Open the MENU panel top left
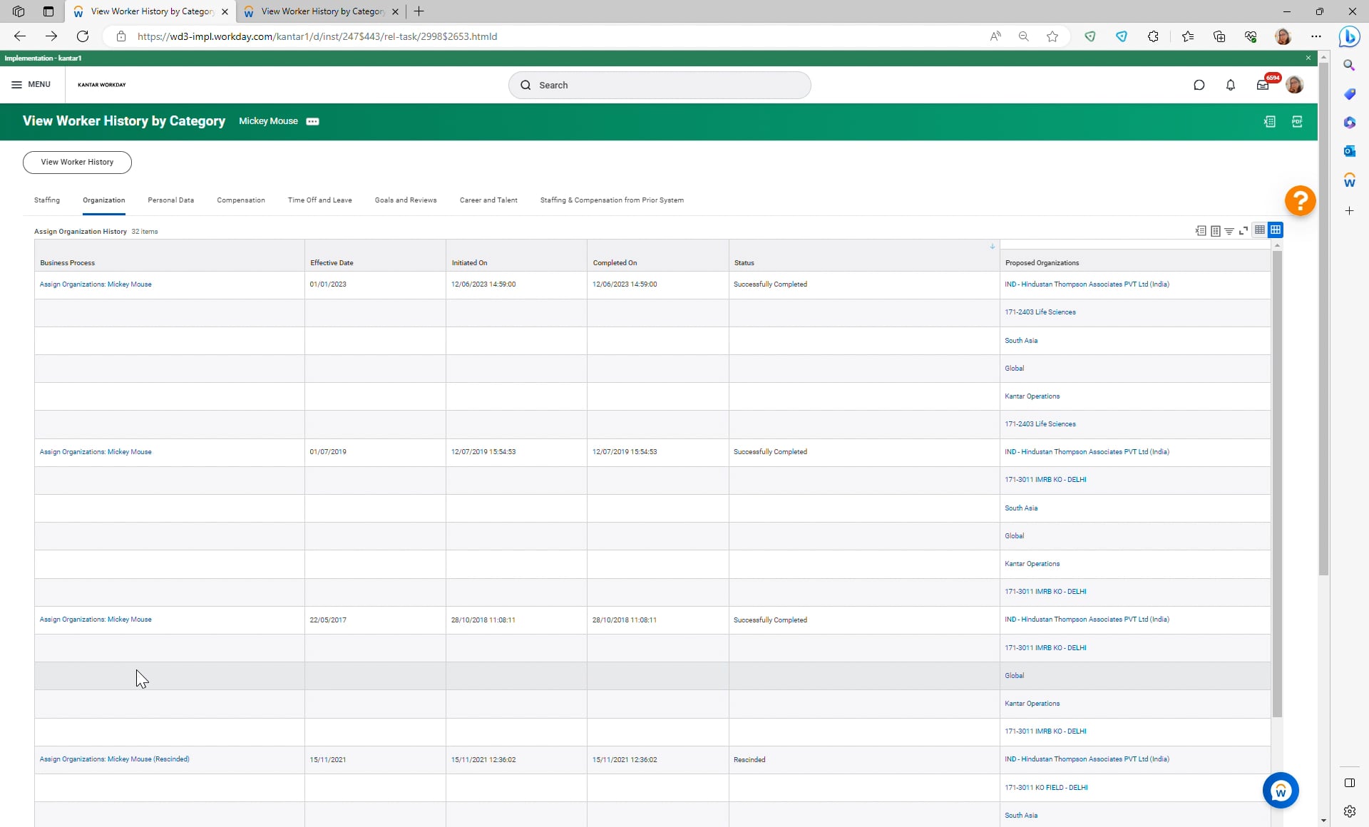Viewport: 1369px width, 827px height. pos(31,84)
